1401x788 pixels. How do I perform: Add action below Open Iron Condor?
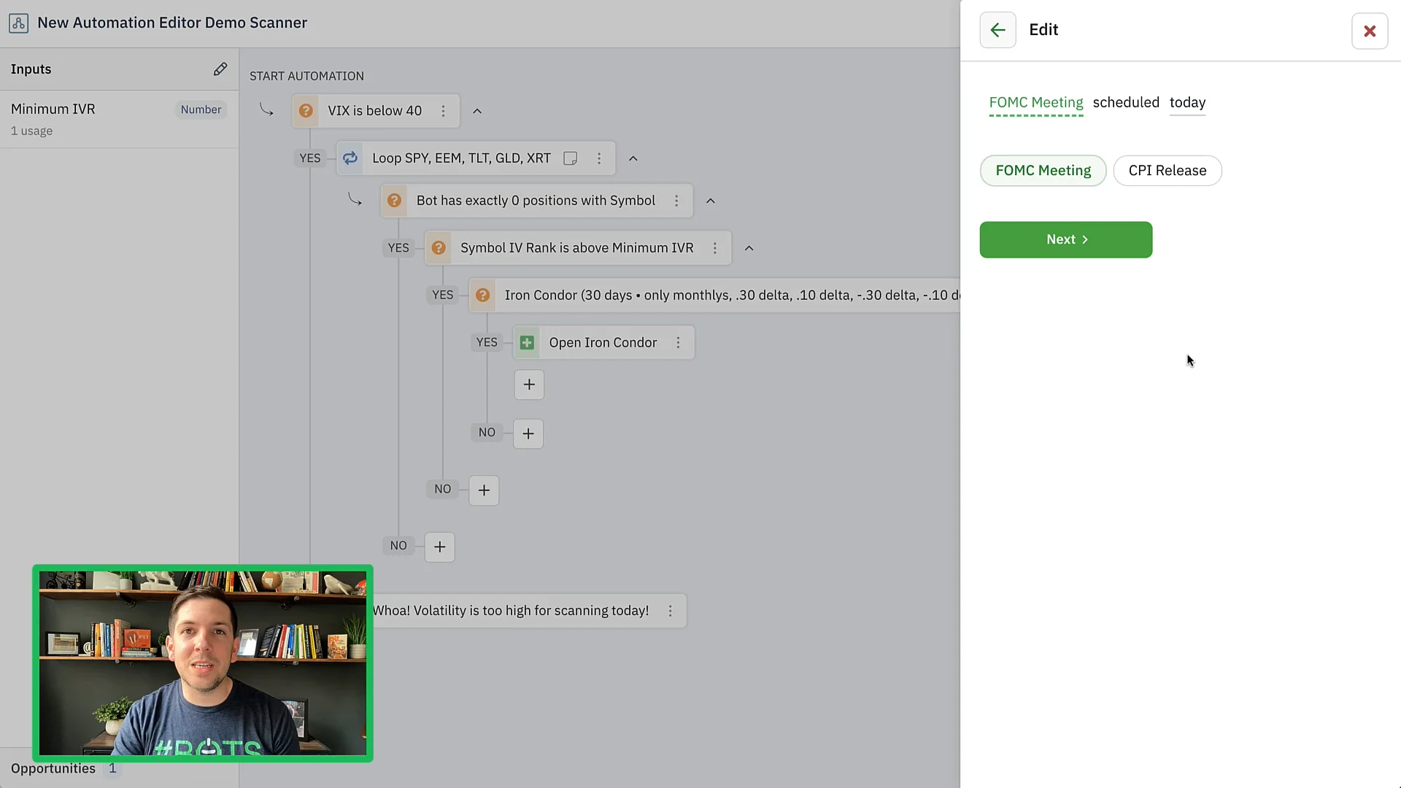529,385
